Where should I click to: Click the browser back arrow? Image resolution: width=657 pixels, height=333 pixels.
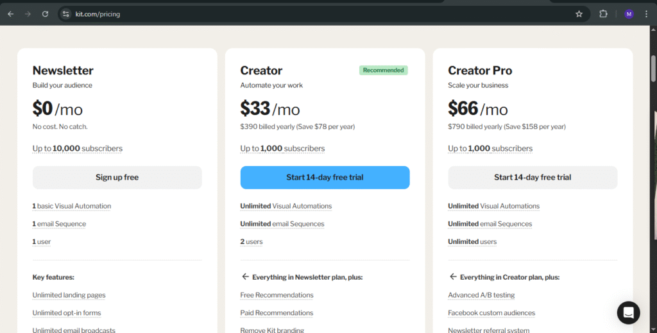[10, 14]
